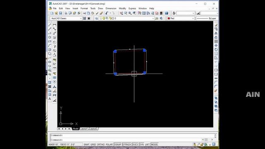Click the Undo arrow icon
Screen dimensions: 265x149
(107, 13)
